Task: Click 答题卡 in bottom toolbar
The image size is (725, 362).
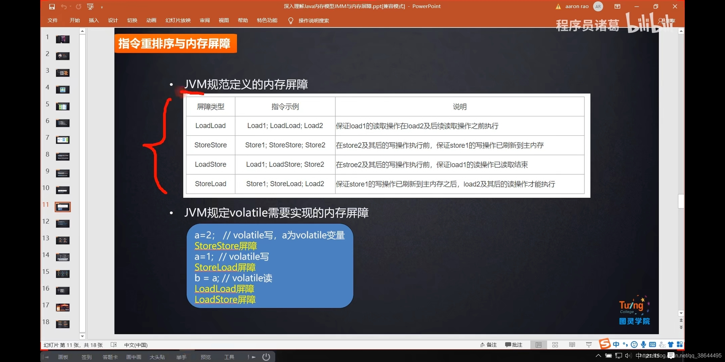Action: (110, 357)
